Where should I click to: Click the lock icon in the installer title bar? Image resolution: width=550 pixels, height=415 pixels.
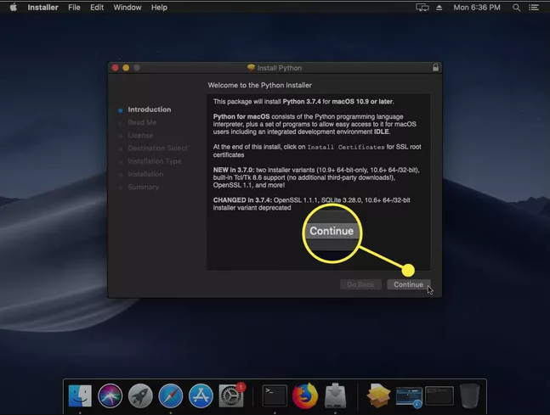pos(435,68)
